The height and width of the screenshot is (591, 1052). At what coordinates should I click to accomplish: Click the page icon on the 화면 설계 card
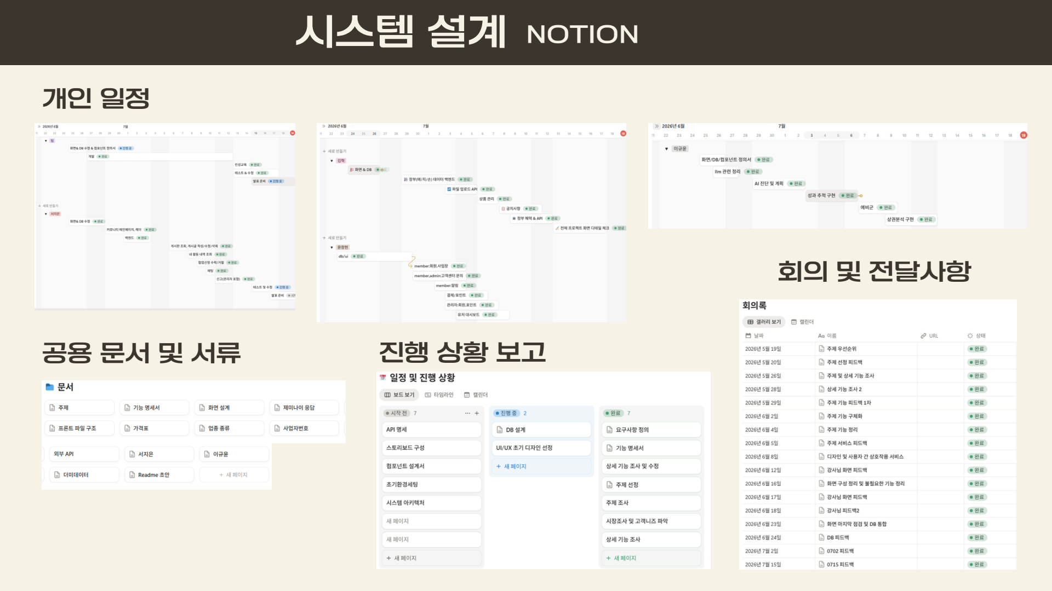pyautogui.click(x=202, y=408)
